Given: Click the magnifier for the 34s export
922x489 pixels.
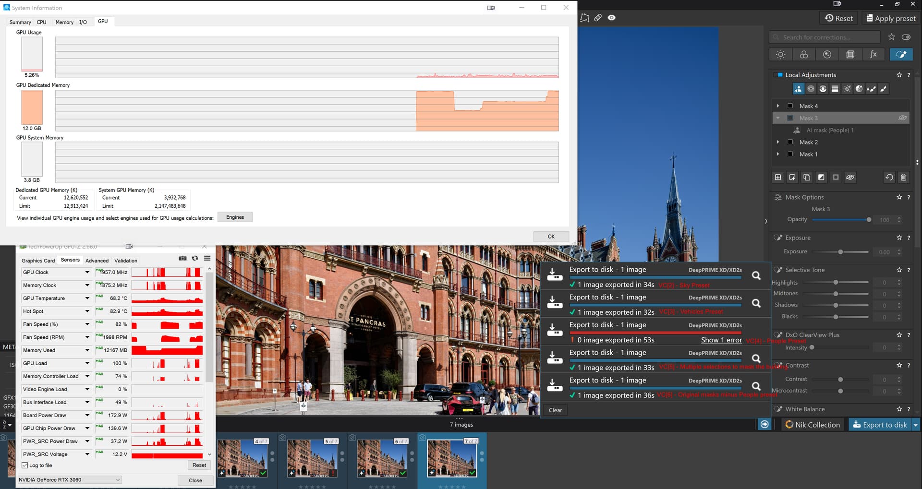Looking at the screenshot, I should [756, 276].
